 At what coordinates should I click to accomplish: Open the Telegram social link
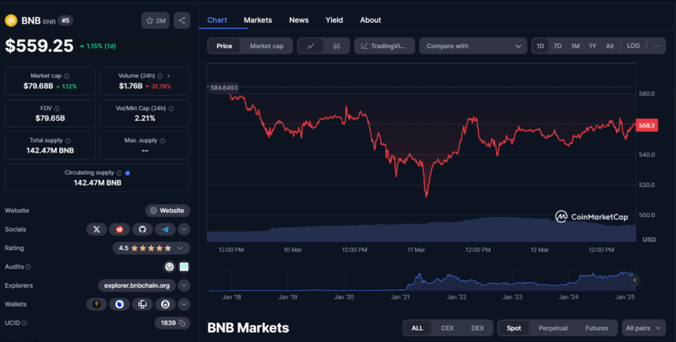(165, 230)
